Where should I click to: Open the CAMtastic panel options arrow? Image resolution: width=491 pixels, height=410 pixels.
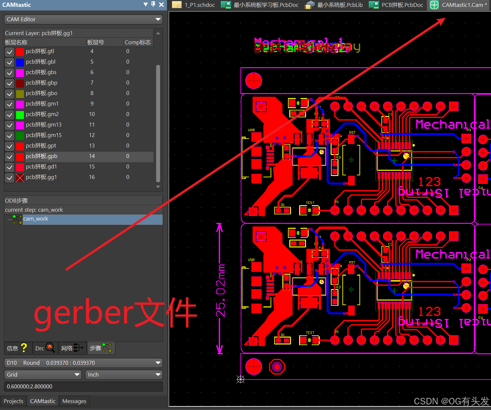click(x=146, y=5)
